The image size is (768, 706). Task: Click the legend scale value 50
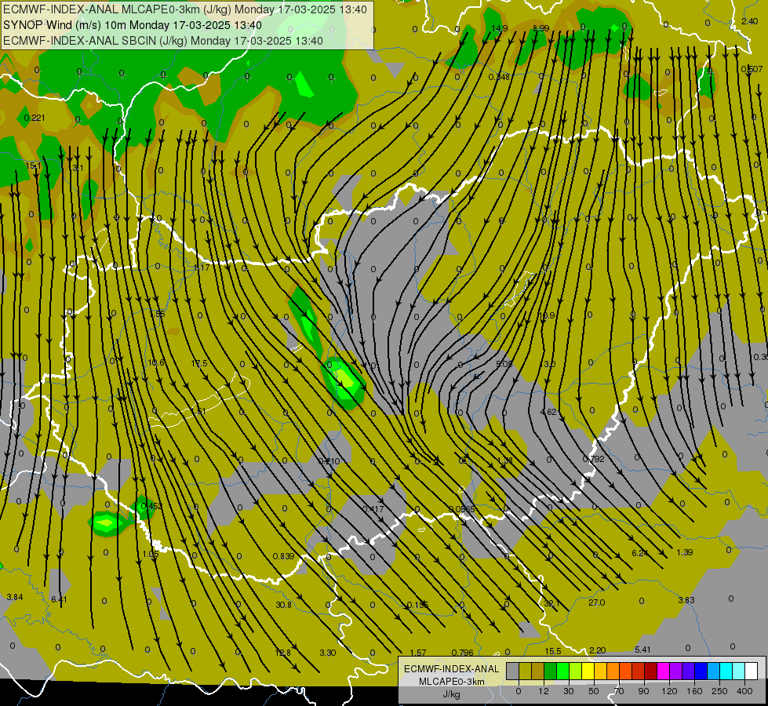pyautogui.click(x=594, y=691)
